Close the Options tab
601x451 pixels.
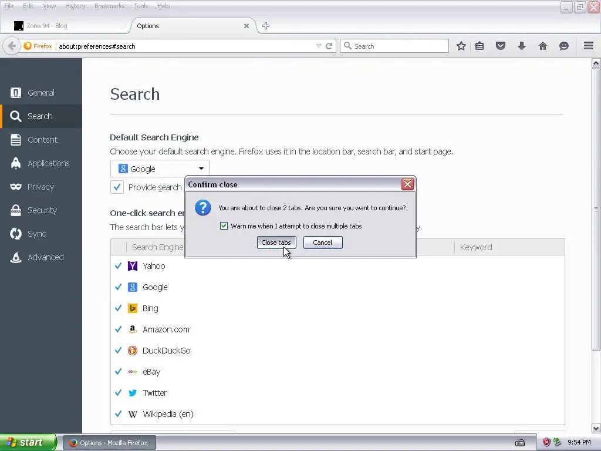point(247,26)
